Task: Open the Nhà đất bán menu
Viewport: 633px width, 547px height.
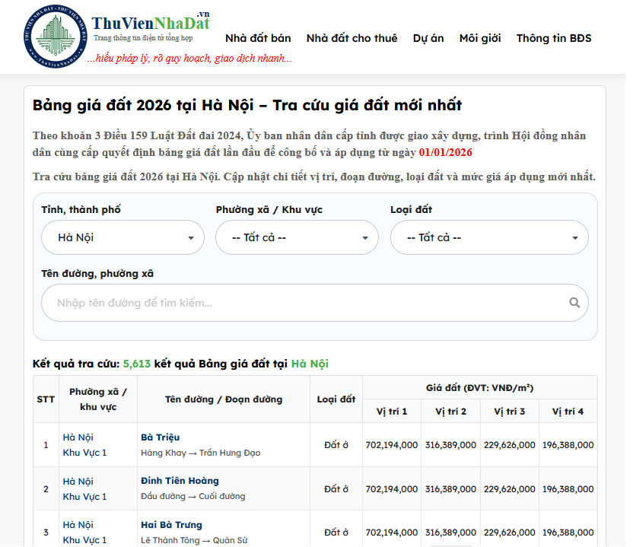Action: coord(258,38)
